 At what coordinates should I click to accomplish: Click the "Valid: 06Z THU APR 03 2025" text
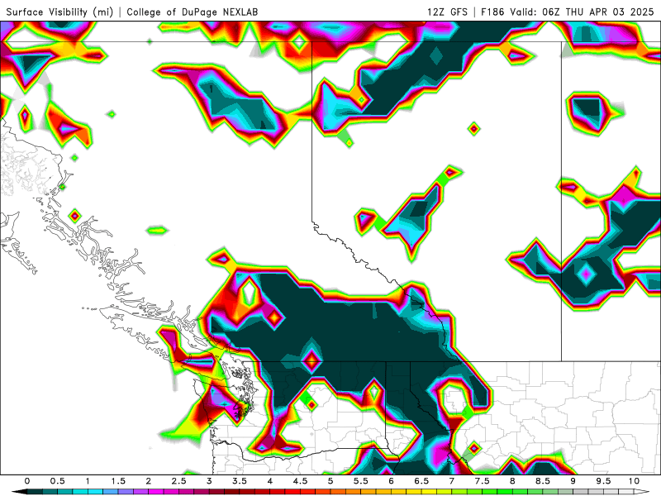pyautogui.click(x=582, y=12)
